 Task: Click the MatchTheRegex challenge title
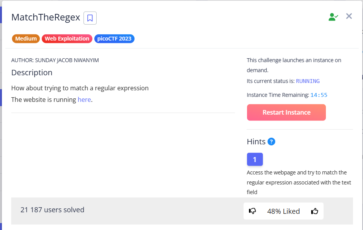(46, 17)
